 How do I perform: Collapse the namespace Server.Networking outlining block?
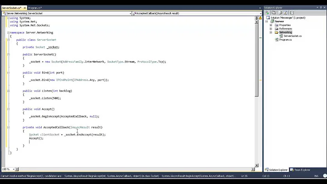[x=8, y=33]
